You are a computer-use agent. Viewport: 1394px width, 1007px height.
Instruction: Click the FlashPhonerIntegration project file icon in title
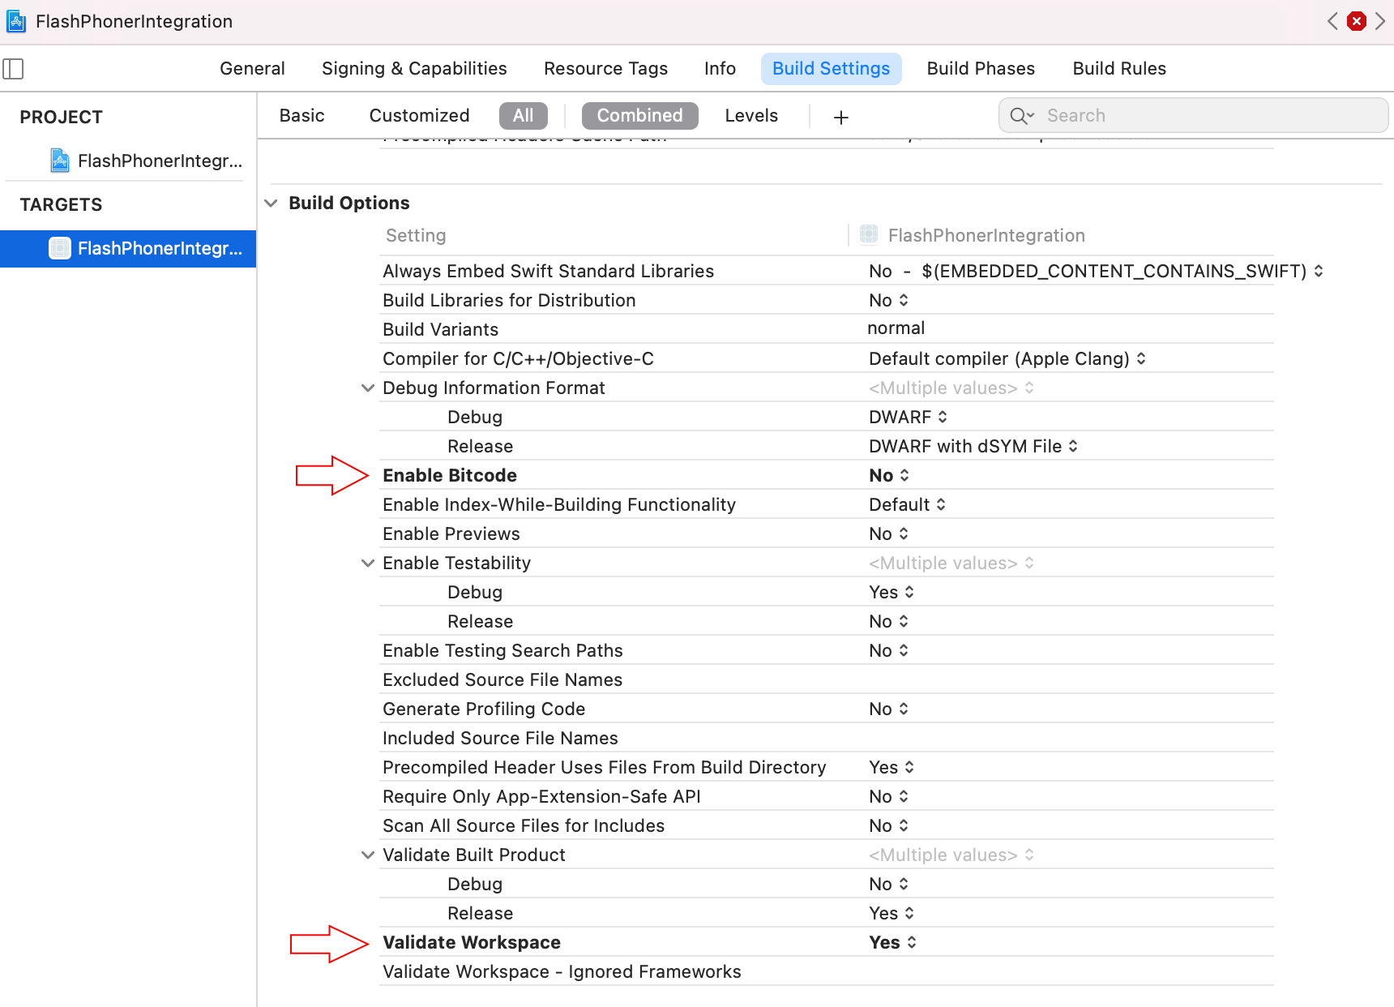pyautogui.click(x=16, y=21)
